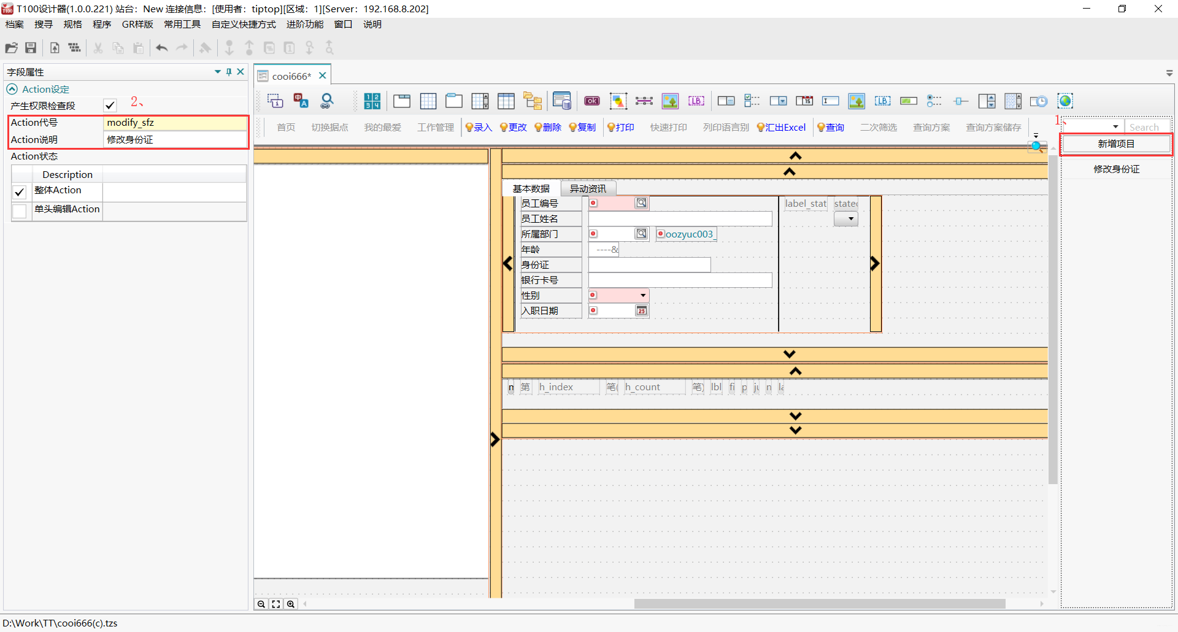Insert a purple LB label widget
The image size is (1178, 632).
point(696,101)
